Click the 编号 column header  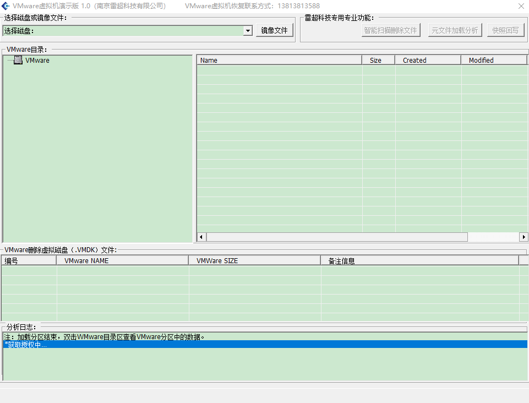click(29, 260)
